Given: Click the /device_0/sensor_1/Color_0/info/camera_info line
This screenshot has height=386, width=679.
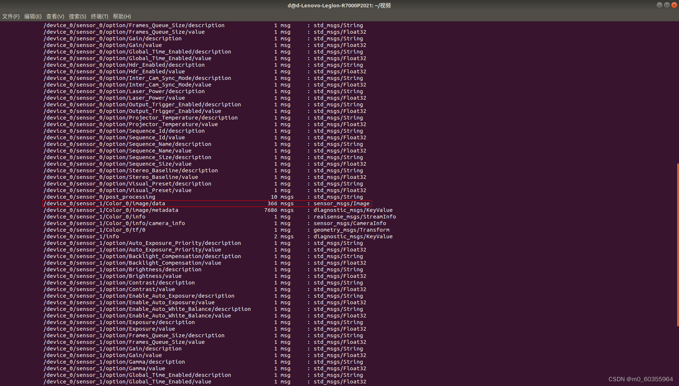Looking at the screenshot, I should click(x=215, y=223).
